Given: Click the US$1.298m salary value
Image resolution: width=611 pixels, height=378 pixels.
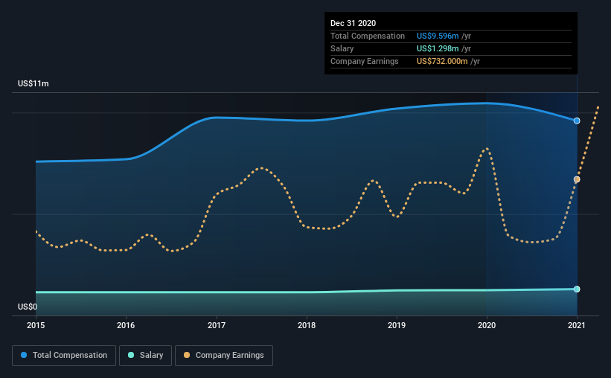Looking at the screenshot, I should (438, 48).
